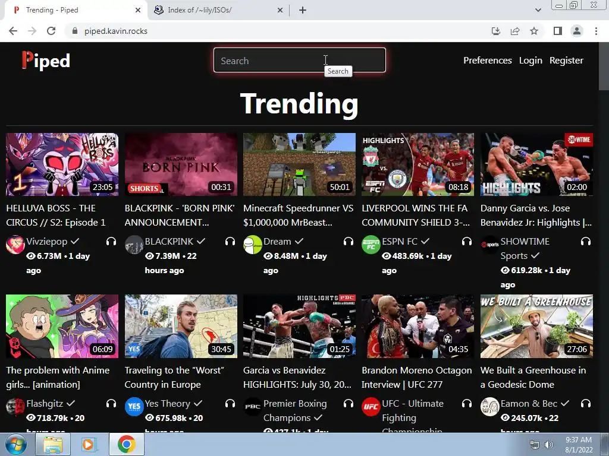This screenshot has height=456, width=609.
Task: Open UFC channel avatar
Action: (x=371, y=407)
